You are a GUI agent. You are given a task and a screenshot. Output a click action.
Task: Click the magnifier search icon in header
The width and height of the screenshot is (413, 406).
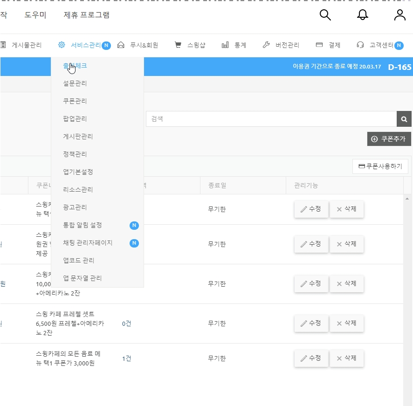[x=325, y=15]
